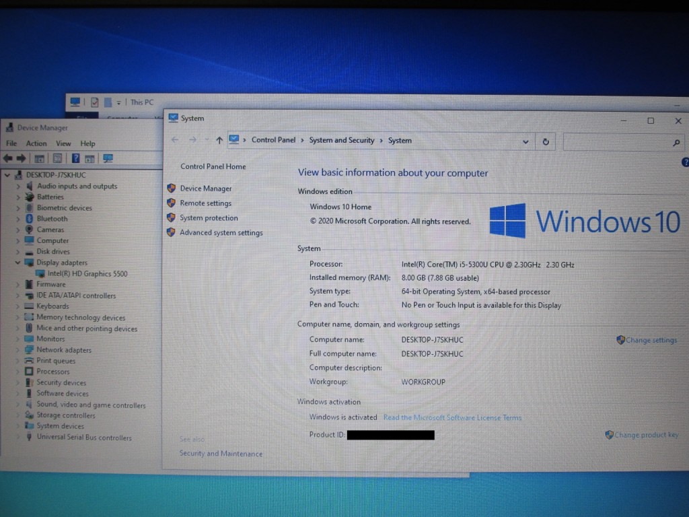
Task: Click the System protection link
Action: (x=209, y=217)
